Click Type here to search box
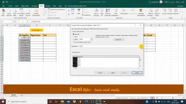The image size is (186, 104). click(x=26, y=101)
